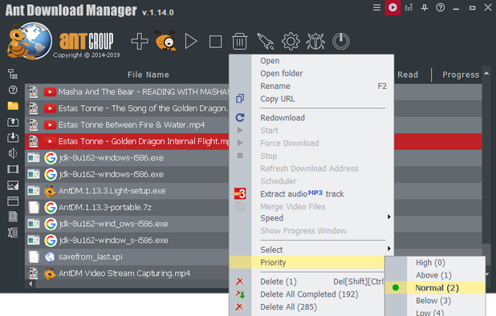Select the yellow folder sidebar icon
This screenshot has height=316, width=496.
click(13, 106)
